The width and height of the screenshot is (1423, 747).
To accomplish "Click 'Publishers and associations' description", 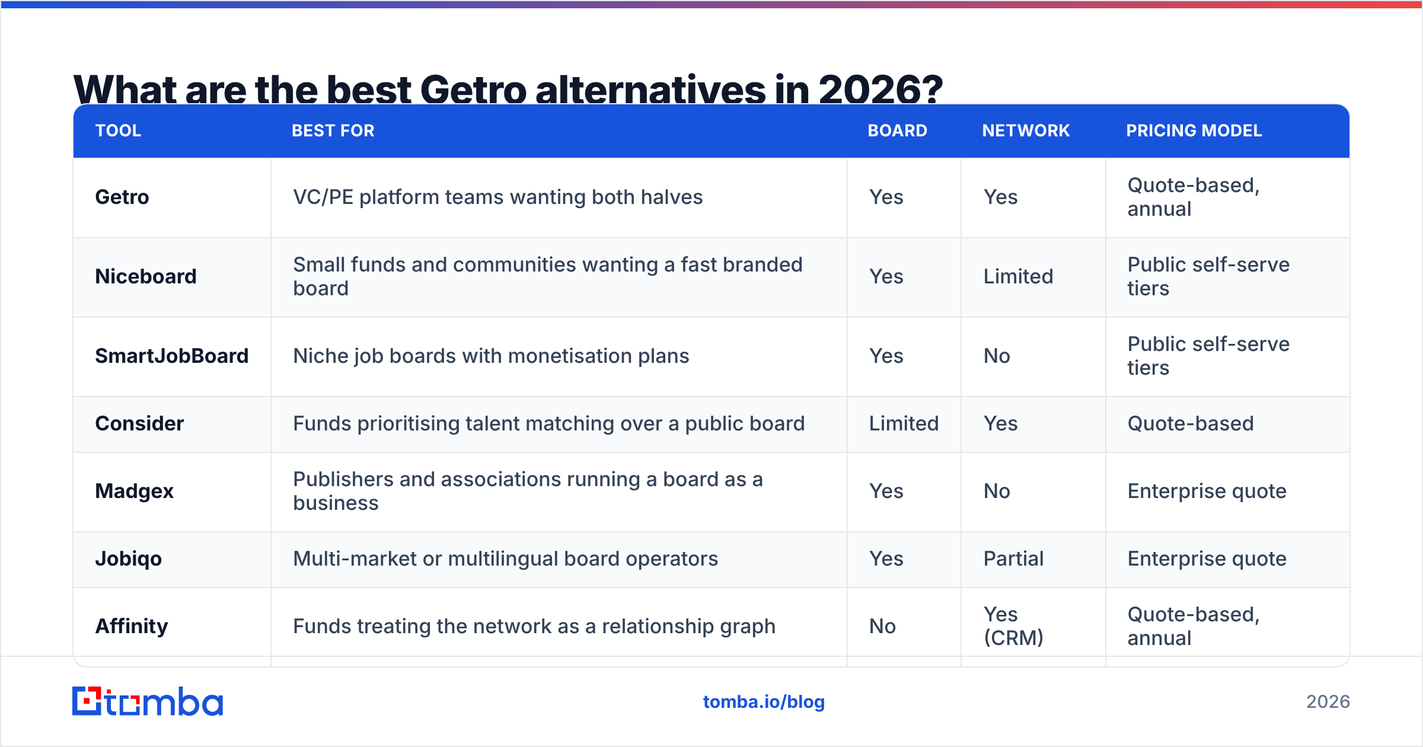I will coord(528,491).
